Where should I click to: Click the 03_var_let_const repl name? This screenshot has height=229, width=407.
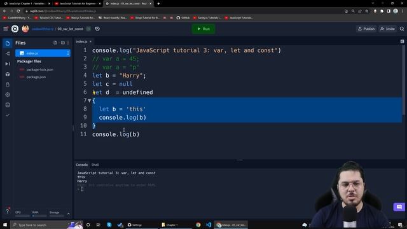(x=70, y=29)
